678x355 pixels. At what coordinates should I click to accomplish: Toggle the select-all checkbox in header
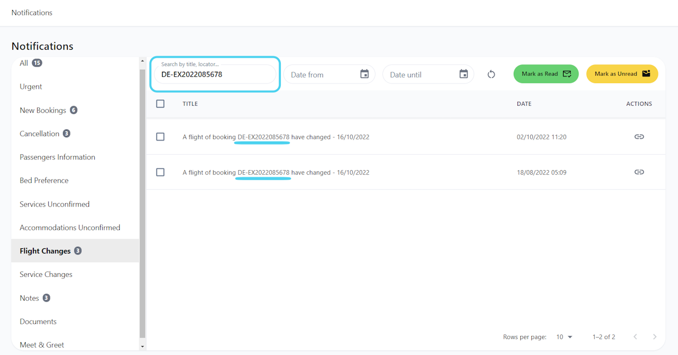[x=160, y=104]
